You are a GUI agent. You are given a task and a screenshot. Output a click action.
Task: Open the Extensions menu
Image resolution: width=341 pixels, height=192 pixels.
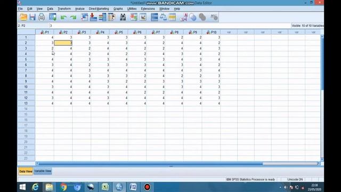(x=148, y=9)
